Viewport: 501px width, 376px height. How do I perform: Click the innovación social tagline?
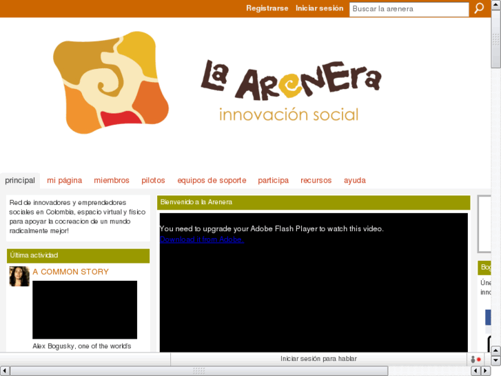(289, 115)
